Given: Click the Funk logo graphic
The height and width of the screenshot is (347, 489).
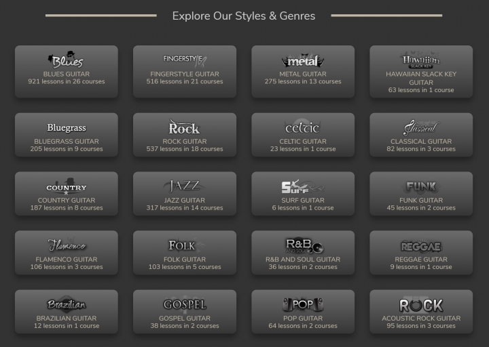Looking at the screenshot, I should 421,186.
